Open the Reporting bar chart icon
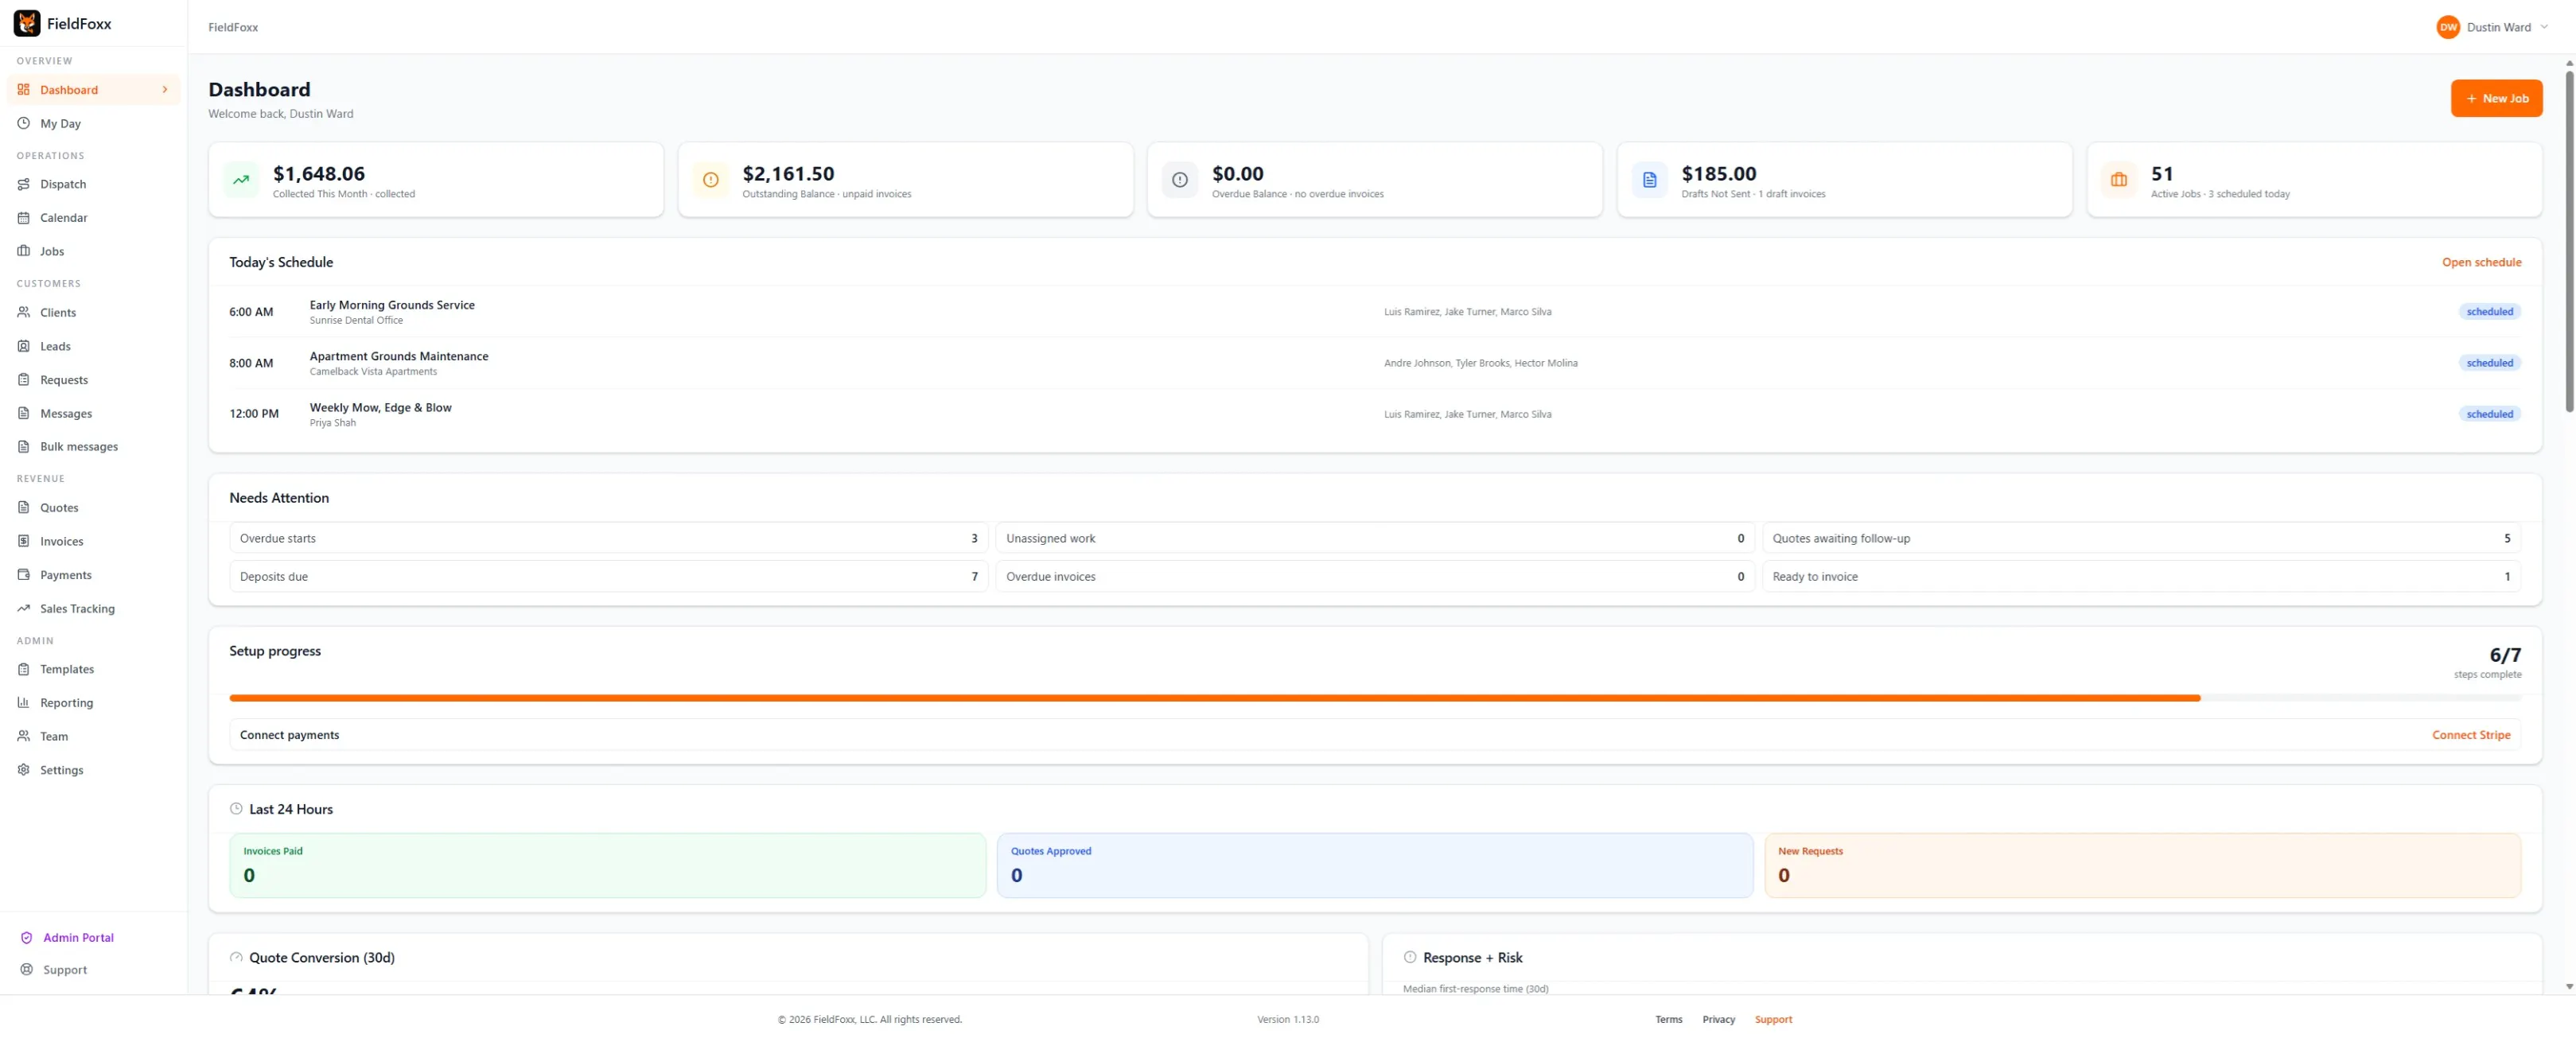 pyautogui.click(x=23, y=702)
